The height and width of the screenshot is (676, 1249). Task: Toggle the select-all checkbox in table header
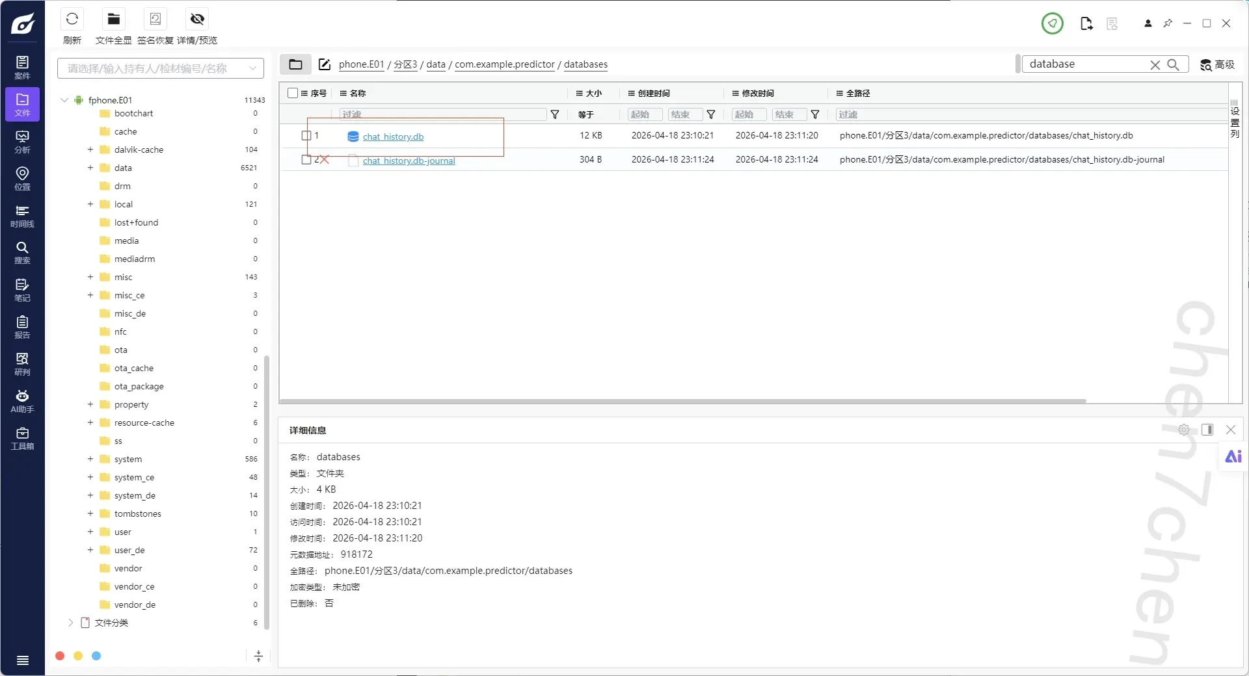pos(293,93)
